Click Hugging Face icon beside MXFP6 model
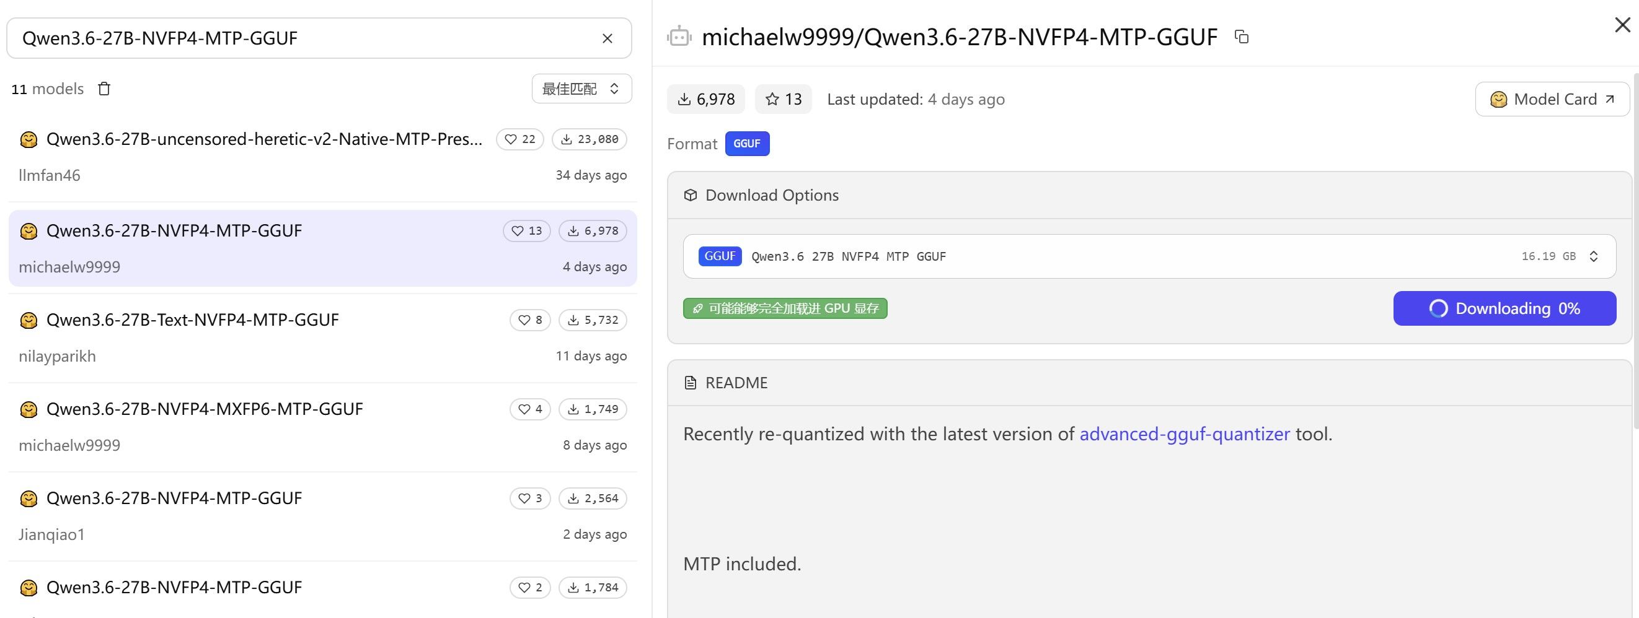Screen dimensions: 1639x618 pos(29,409)
